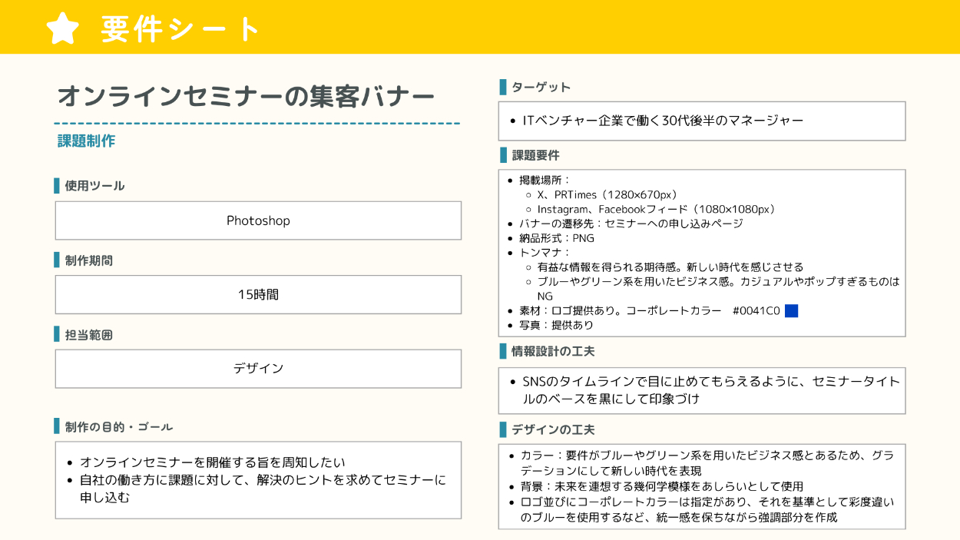The width and height of the screenshot is (960, 540).
Task: Select the 要件シート header title
Action: click(181, 29)
